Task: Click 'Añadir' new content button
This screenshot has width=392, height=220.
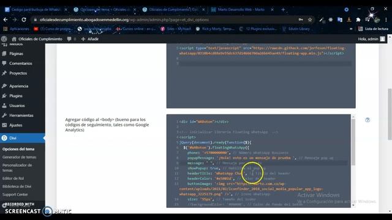Action: [x=90, y=39]
